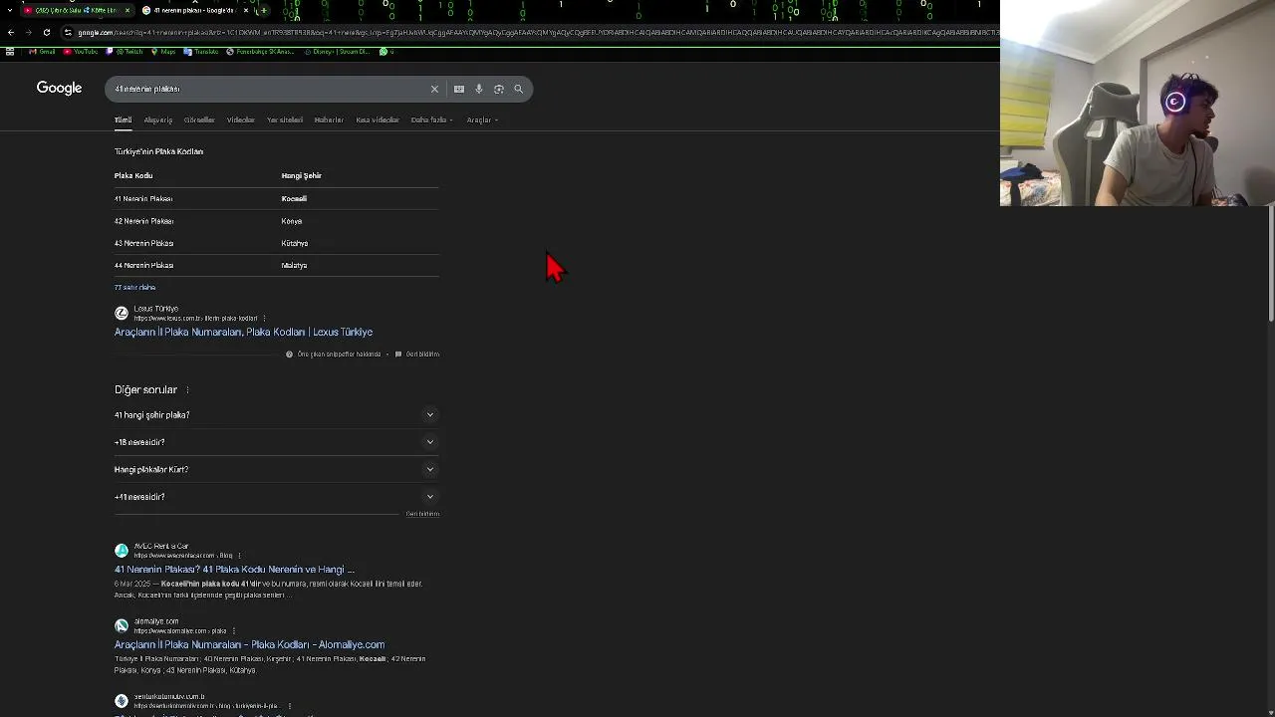The height and width of the screenshot is (717, 1275).
Task: Click the 'Kocaeli' table cell
Action: (294, 199)
